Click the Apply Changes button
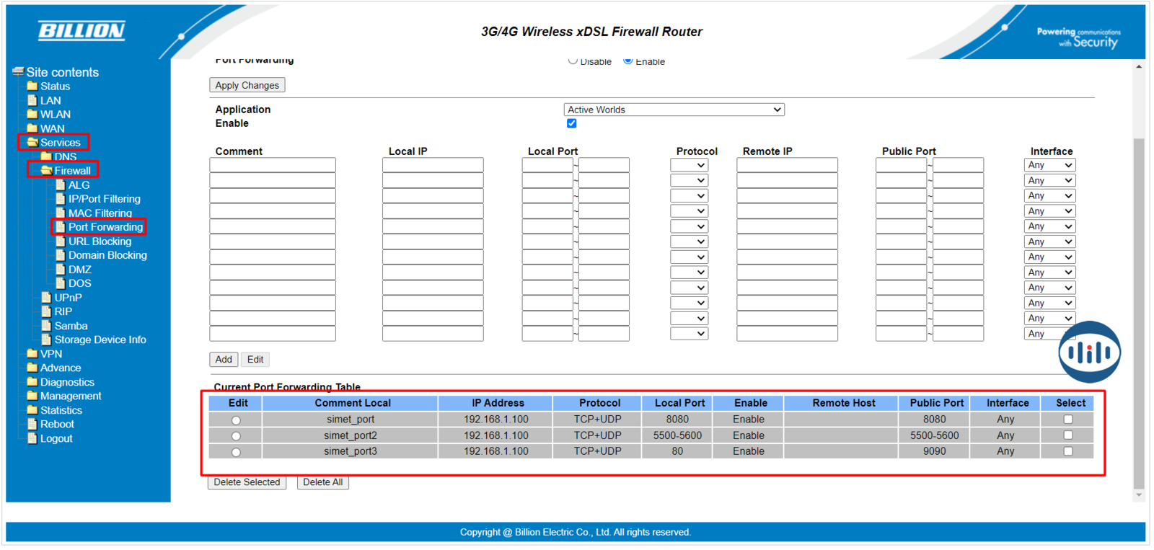Screen dimensions: 1154x550 (x=247, y=85)
